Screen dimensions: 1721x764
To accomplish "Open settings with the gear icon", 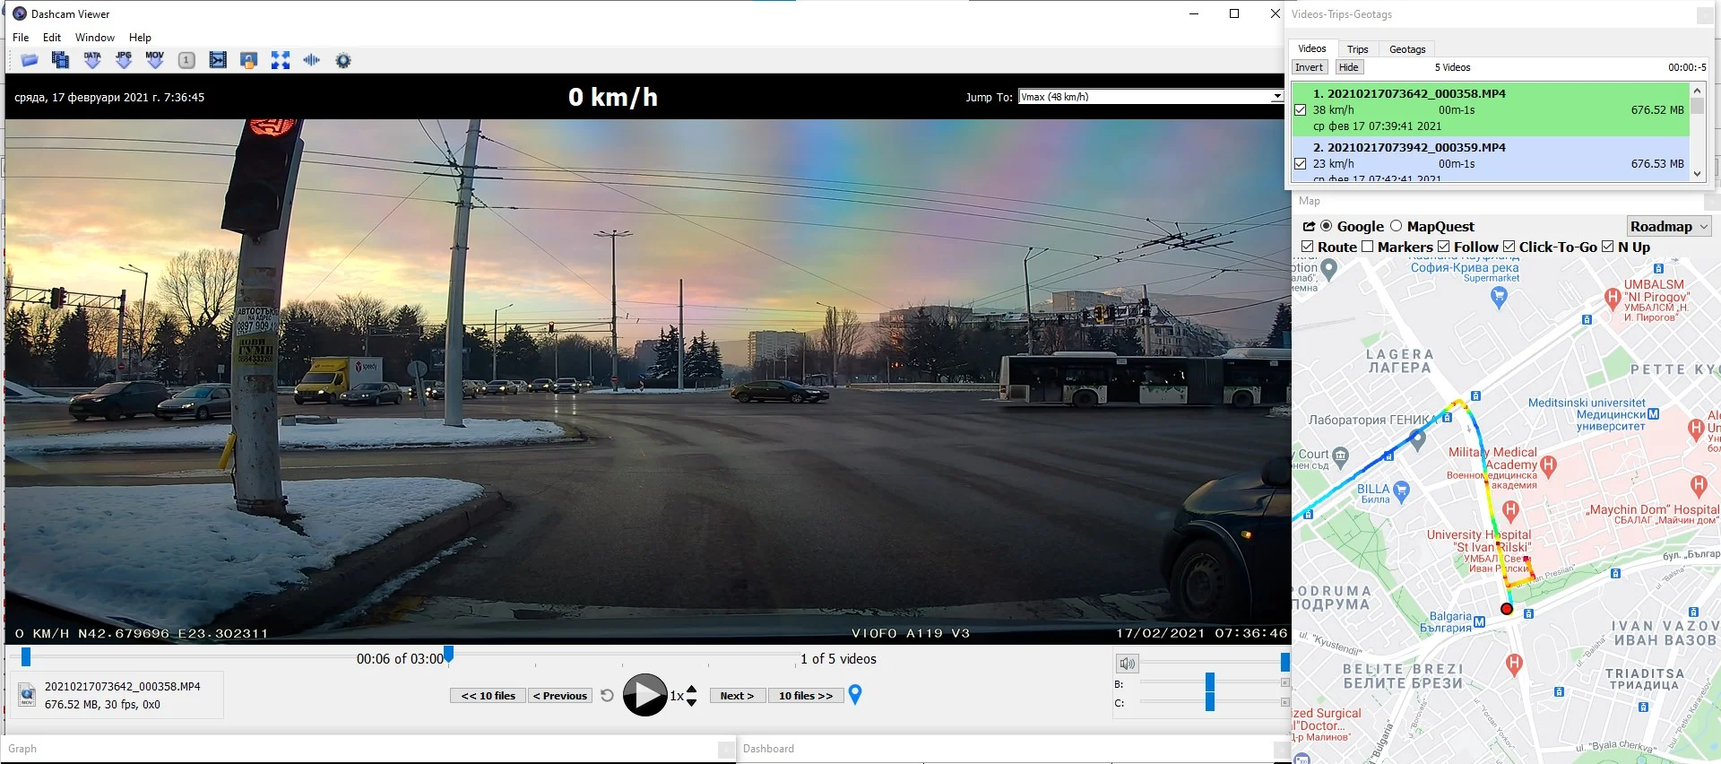I will coord(343,60).
